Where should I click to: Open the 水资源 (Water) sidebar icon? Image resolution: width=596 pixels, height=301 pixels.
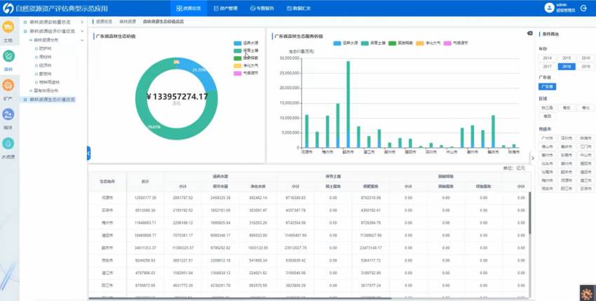point(8,145)
